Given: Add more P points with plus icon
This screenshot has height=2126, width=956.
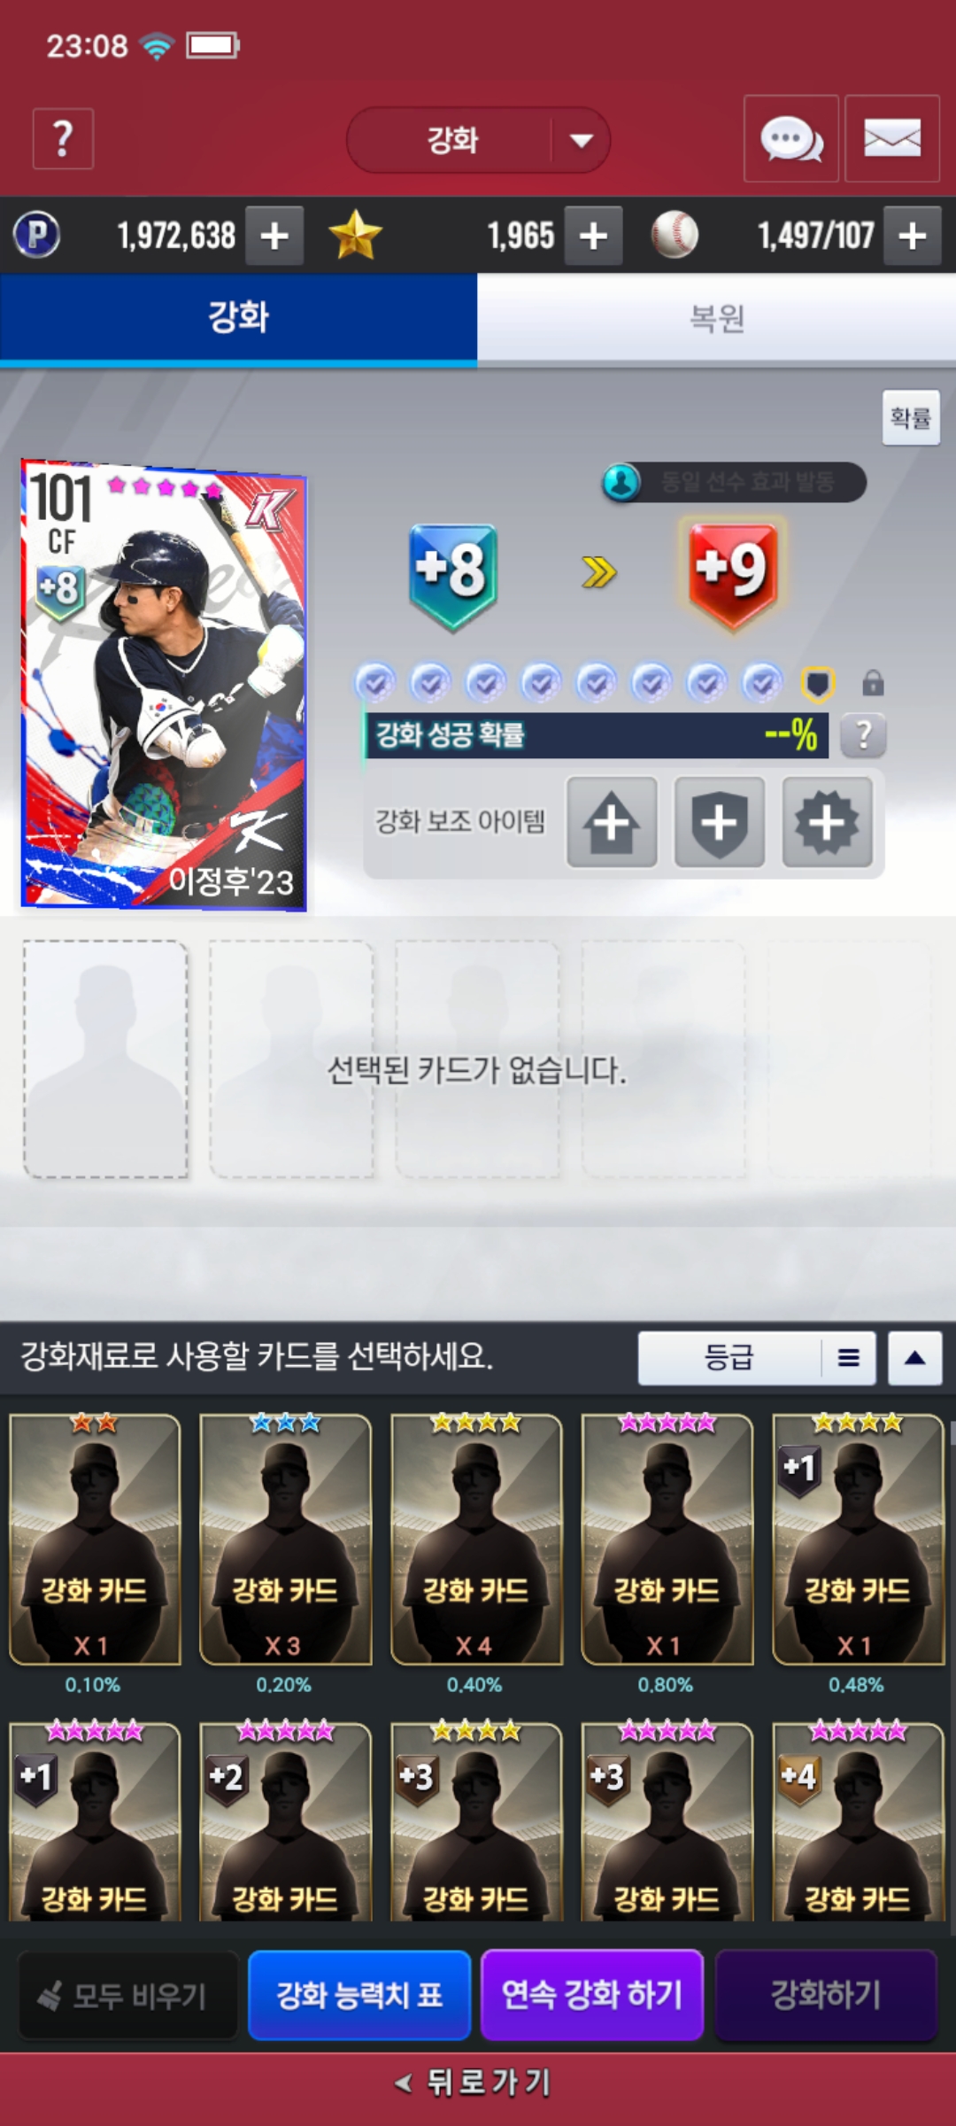Looking at the screenshot, I should click(274, 236).
